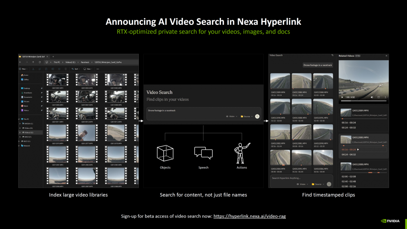Viewport: 407px width, 229px height.
Task: Mute the Related Videos preview player volume
Action: point(372,97)
